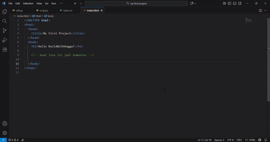Open the Copilot dropdown chevron
This screenshot has width=270, height=142.
click(x=195, y=3)
